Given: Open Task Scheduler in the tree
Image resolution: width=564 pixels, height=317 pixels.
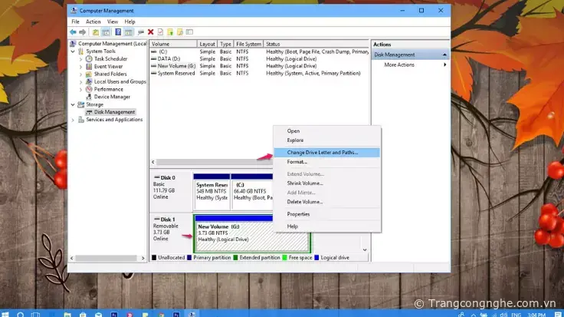Looking at the screenshot, I should (x=110, y=58).
